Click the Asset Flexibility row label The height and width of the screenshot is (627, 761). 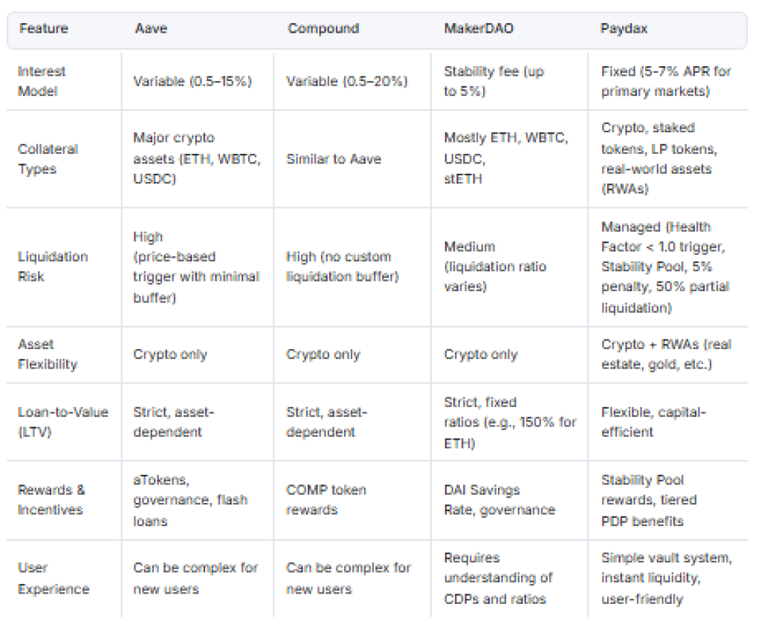click(48, 354)
